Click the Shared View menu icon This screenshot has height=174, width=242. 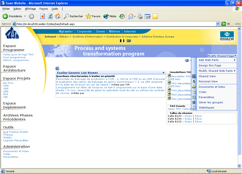click(194, 76)
